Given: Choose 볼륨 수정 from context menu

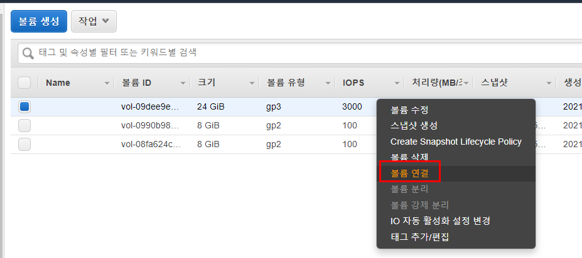Looking at the screenshot, I should (x=456, y=110).
